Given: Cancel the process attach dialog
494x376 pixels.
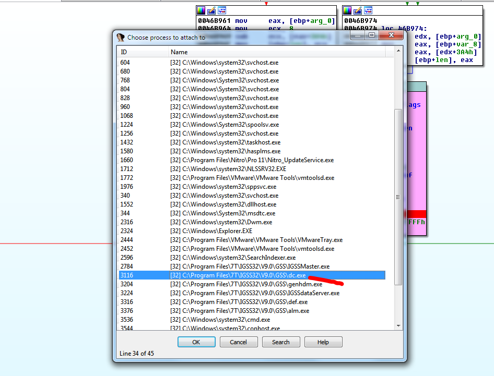Looking at the screenshot, I should point(238,342).
